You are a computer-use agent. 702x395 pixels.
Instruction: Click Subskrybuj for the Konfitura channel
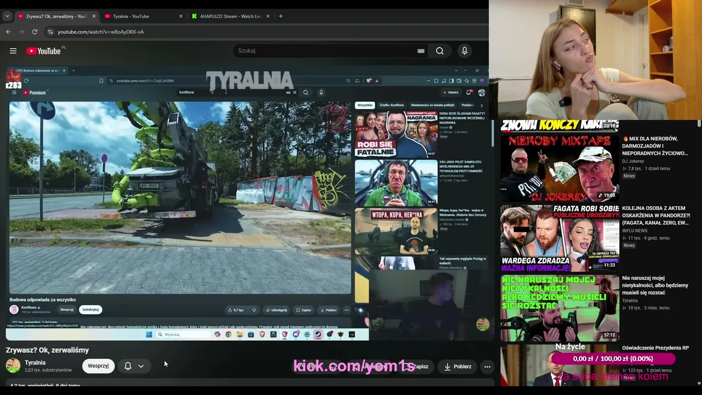click(x=90, y=309)
